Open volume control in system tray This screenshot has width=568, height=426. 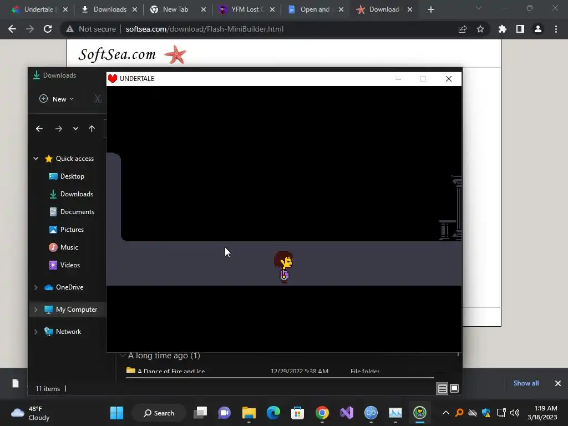[x=514, y=413]
